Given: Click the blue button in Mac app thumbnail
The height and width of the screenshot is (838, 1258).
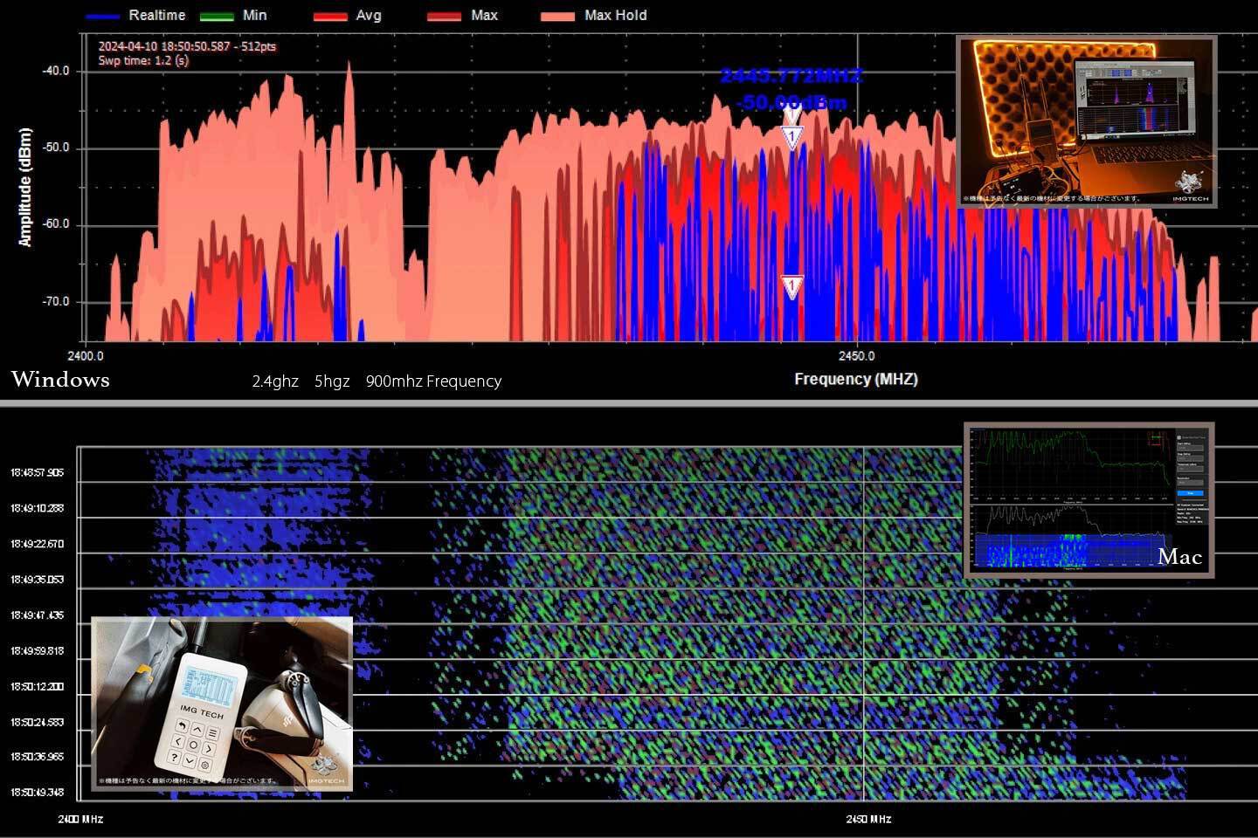Looking at the screenshot, I should (x=1190, y=493).
